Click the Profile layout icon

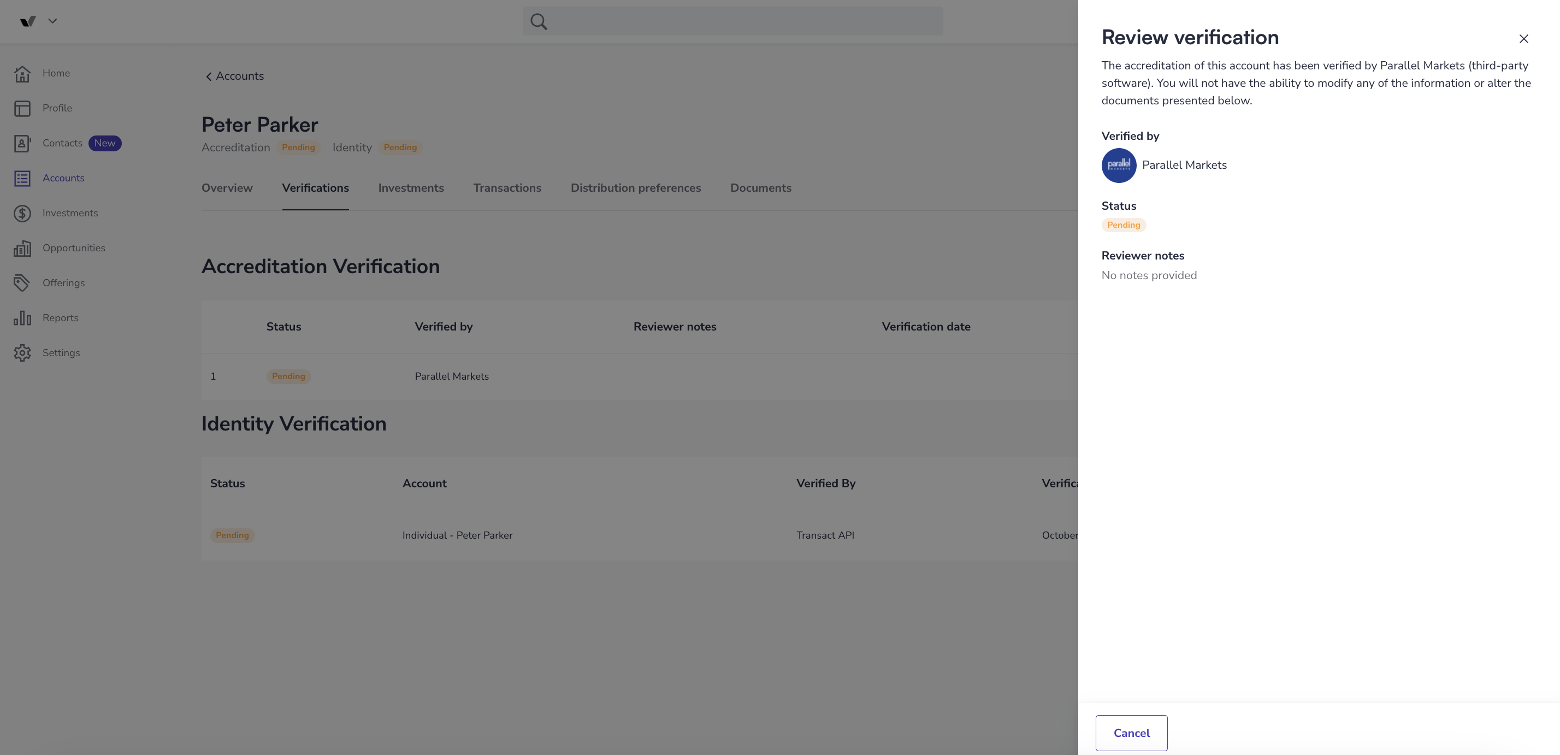(x=22, y=108)
